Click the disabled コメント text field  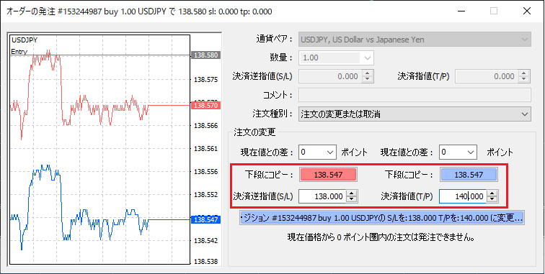[x=415, y=95]
